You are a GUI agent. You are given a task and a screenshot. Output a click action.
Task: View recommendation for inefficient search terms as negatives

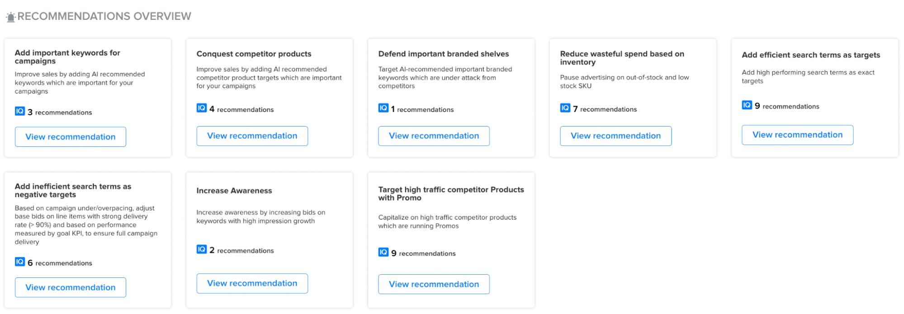tap(71, 287)
